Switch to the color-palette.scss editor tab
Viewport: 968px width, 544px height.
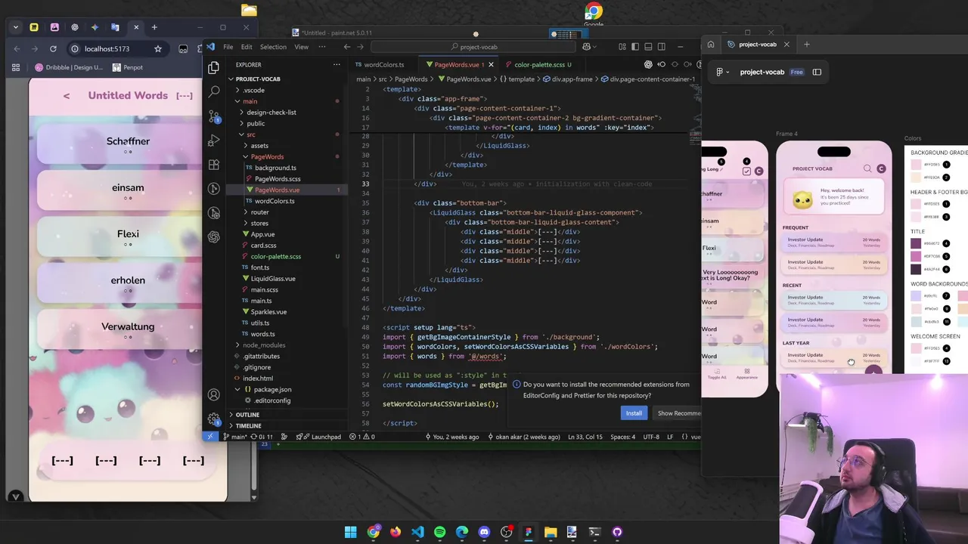pos(538,64)
